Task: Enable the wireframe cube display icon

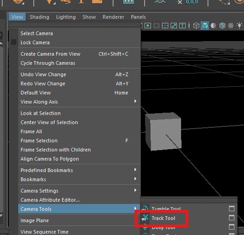Action: 196,26
